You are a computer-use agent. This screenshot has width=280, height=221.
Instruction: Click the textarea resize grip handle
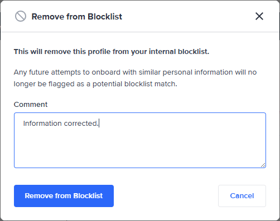(x=263, y=165)
